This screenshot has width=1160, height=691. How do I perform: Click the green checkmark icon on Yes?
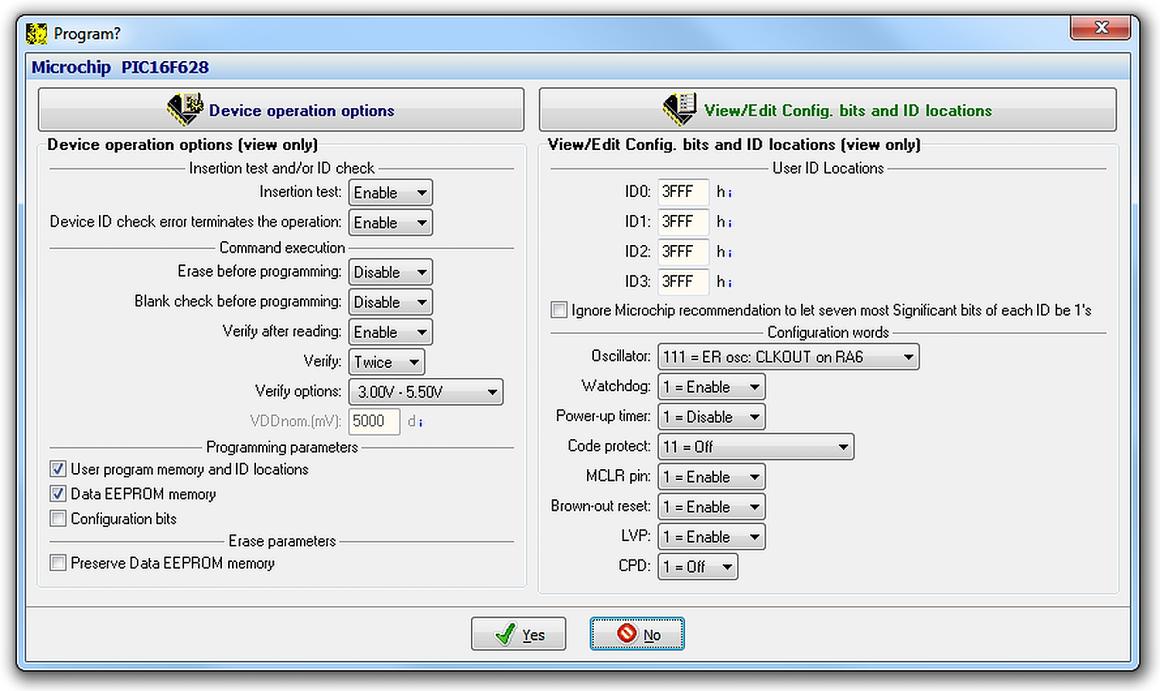[505, 635]
